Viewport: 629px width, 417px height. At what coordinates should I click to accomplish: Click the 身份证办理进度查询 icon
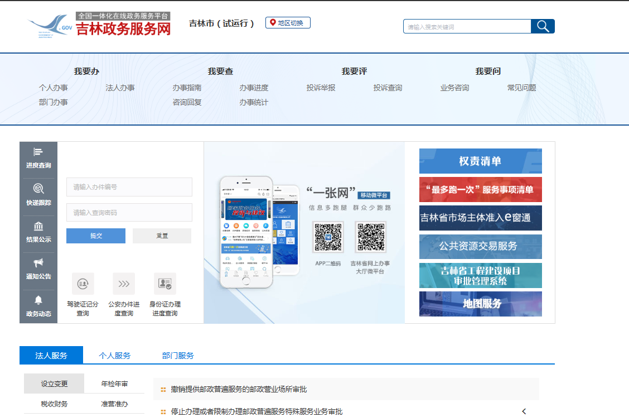coord(165,284)
